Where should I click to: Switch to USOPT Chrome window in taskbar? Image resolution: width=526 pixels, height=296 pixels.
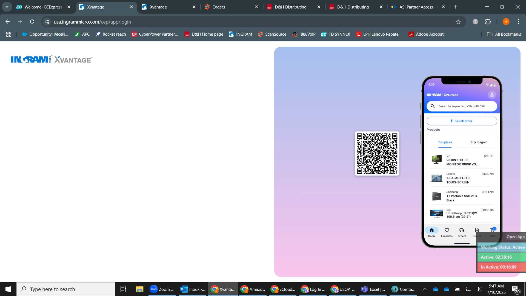click(x=343, y=289)
